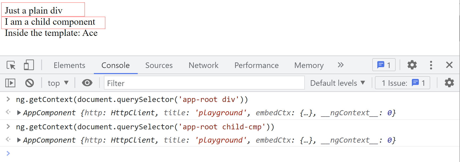This screenshot has width=460, height=162.
Task: Click the 1 Issue button
Action: coord(403,83)
